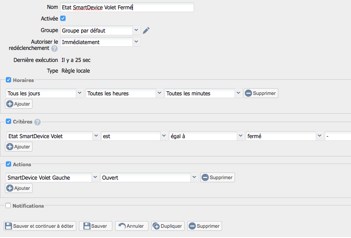The height and width of the screenshot is (238, 351).
Task: Open the Toutes les heures dropdown
Action: pos(124,94)
